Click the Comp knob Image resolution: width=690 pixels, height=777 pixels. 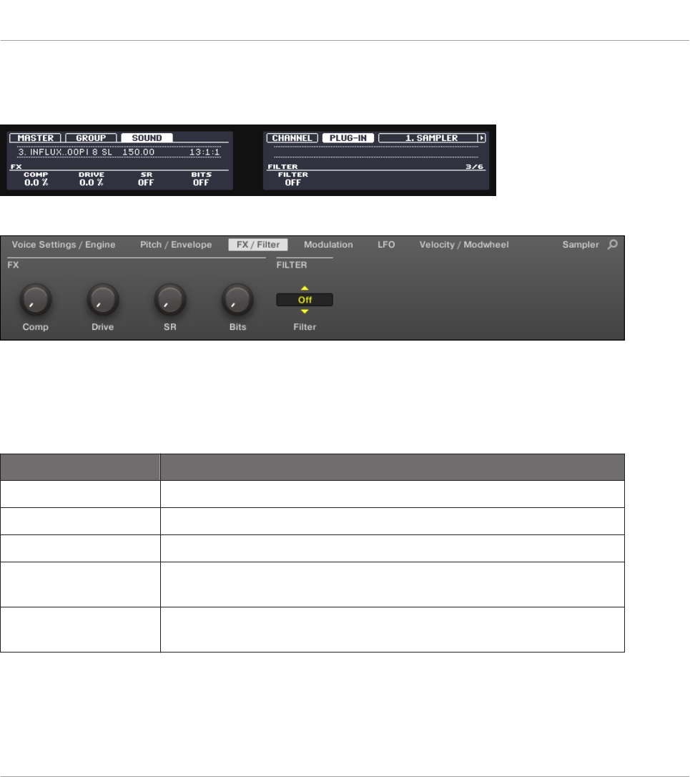click(36, 299)
